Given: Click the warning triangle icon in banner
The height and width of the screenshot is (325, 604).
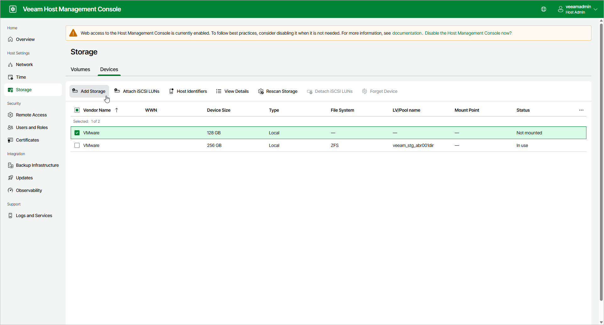Looking at the screenshot, I should coord(73,33).
